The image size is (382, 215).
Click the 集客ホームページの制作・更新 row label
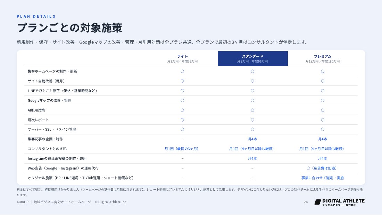(52, 71)
